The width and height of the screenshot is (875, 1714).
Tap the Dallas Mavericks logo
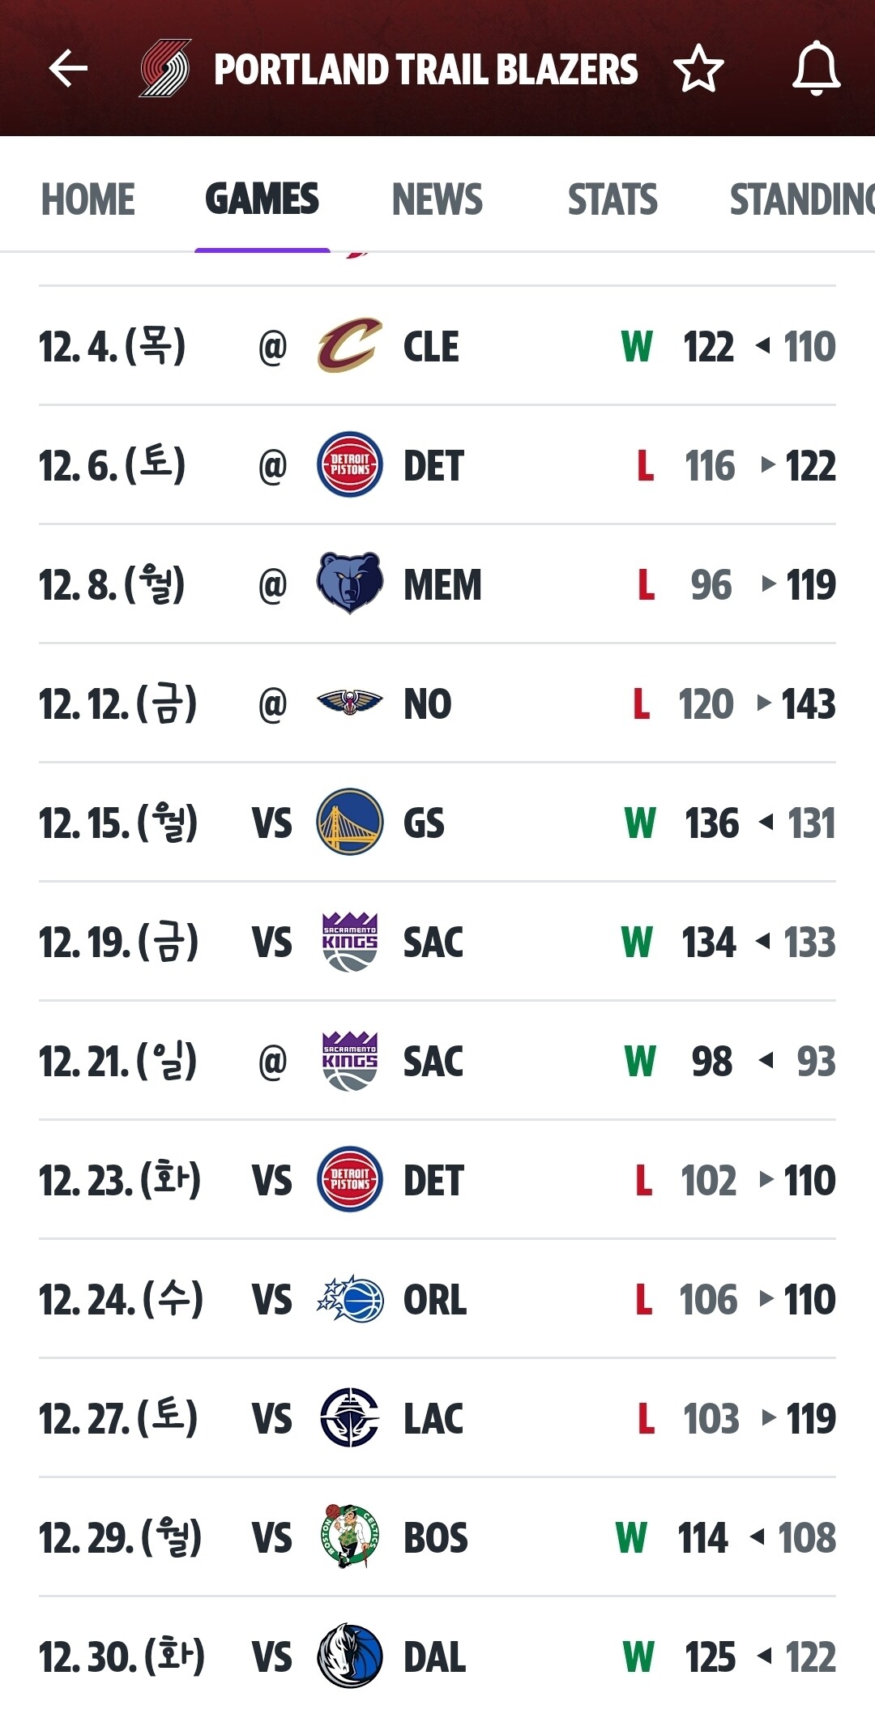[349, 1656]
